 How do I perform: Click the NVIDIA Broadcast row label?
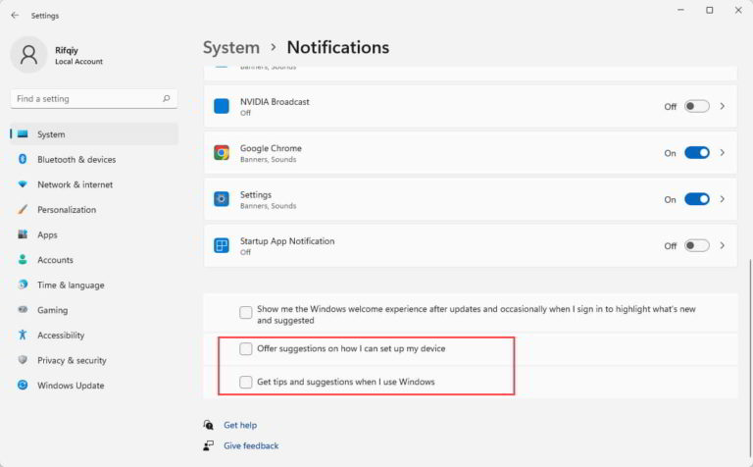(x=275, y=101)
